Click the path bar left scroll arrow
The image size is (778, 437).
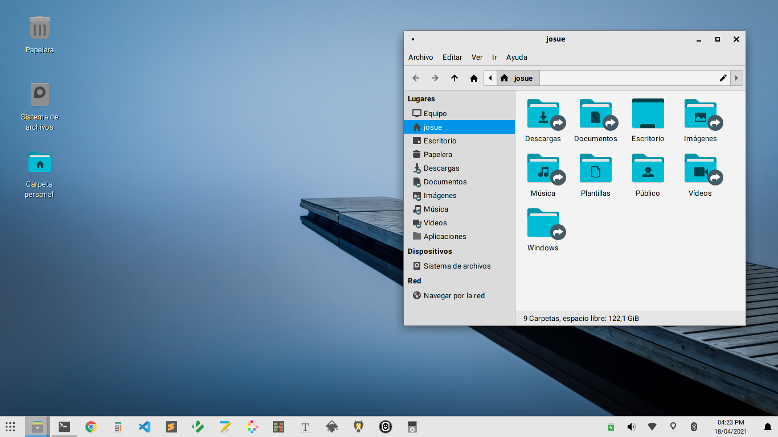tap(490, 78)
